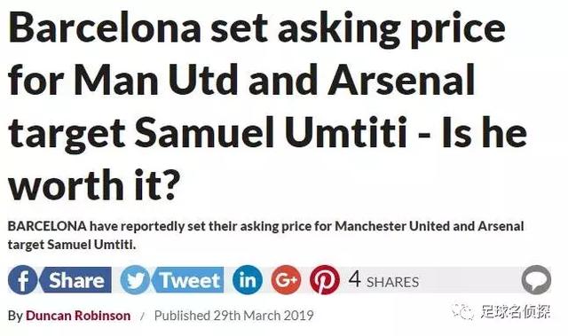Viewport: 568px width, 336px height.
Task: Share article via LinkedIn icon
Action: 248,279
